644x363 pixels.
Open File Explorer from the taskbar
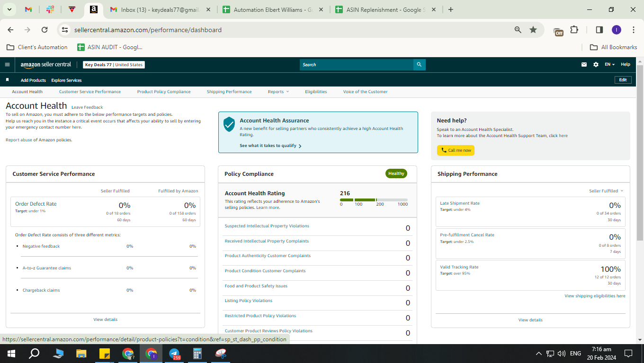[x=81, y=354]
